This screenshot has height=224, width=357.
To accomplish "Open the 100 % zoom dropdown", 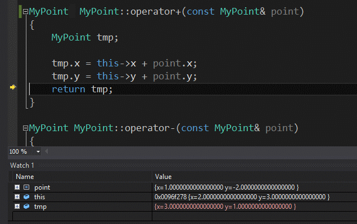I will pos(38,151).
